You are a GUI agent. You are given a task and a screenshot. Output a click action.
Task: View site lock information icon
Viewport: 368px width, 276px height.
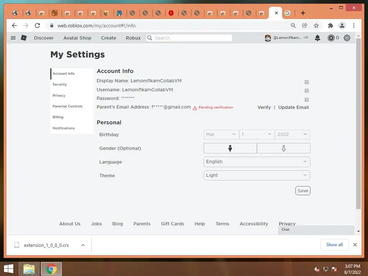(x=52, y=26)
